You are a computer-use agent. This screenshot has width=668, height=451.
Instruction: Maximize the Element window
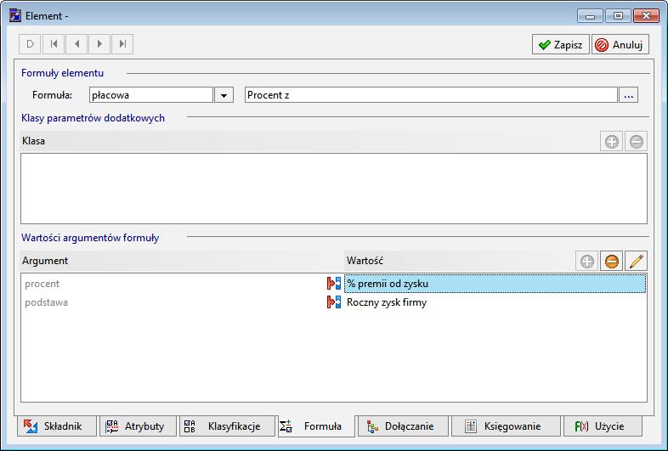(618, 16)
